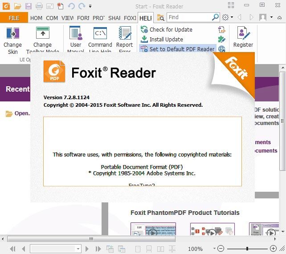Click inside the Find search field
This screenshot has height=254, width=286.
pos(189,17)
